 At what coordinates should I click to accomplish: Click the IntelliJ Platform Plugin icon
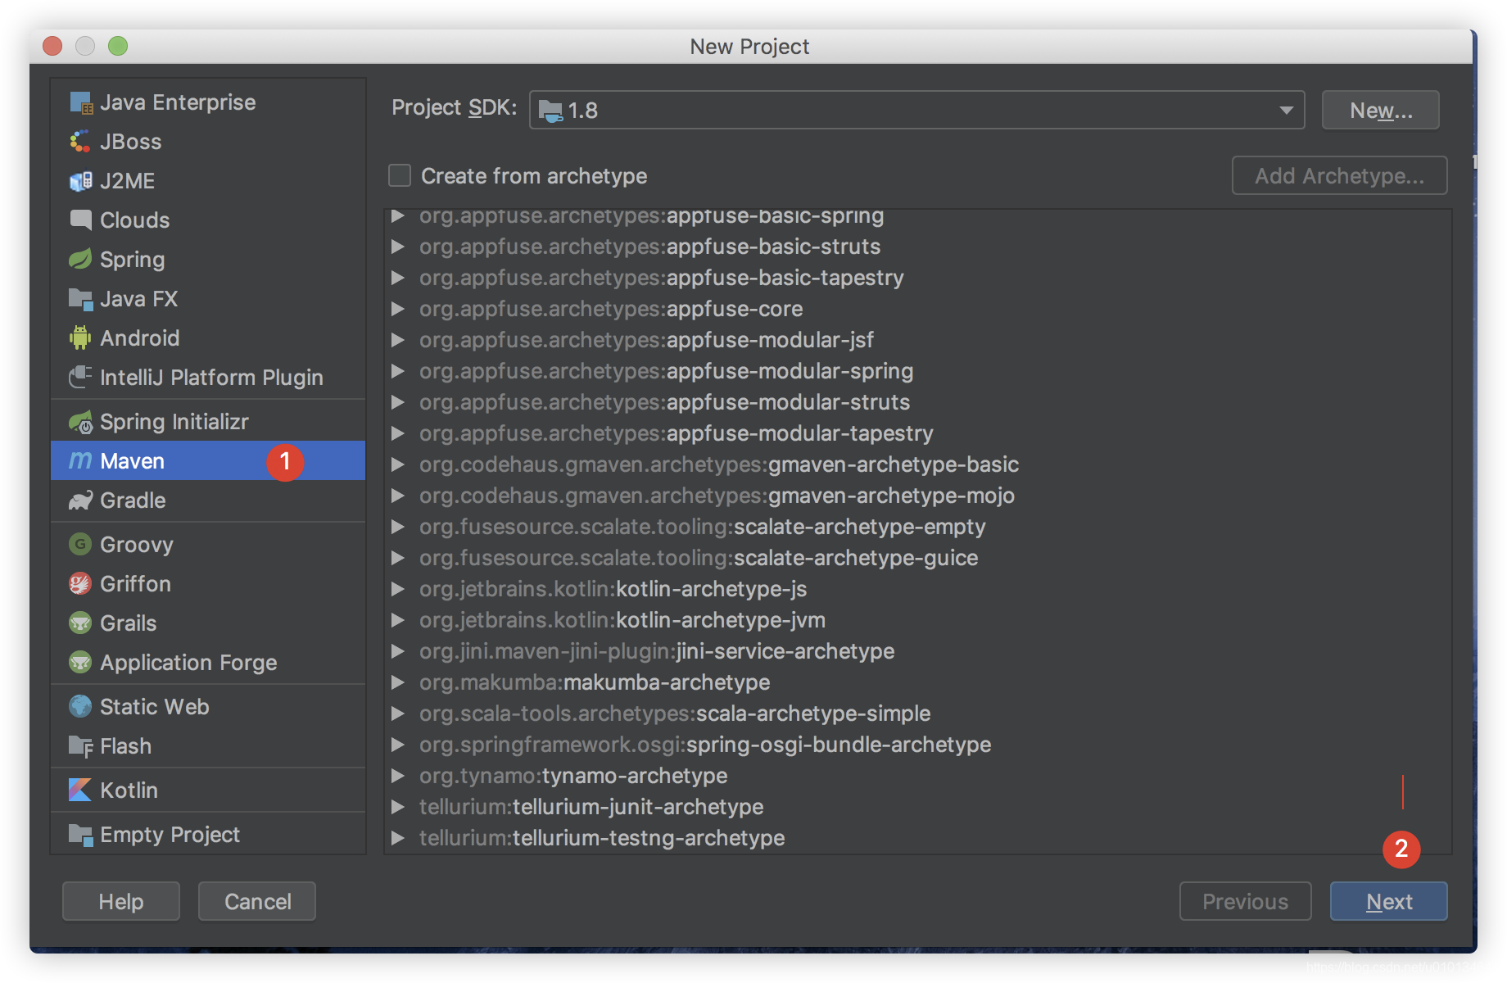(x=80, y=378)
